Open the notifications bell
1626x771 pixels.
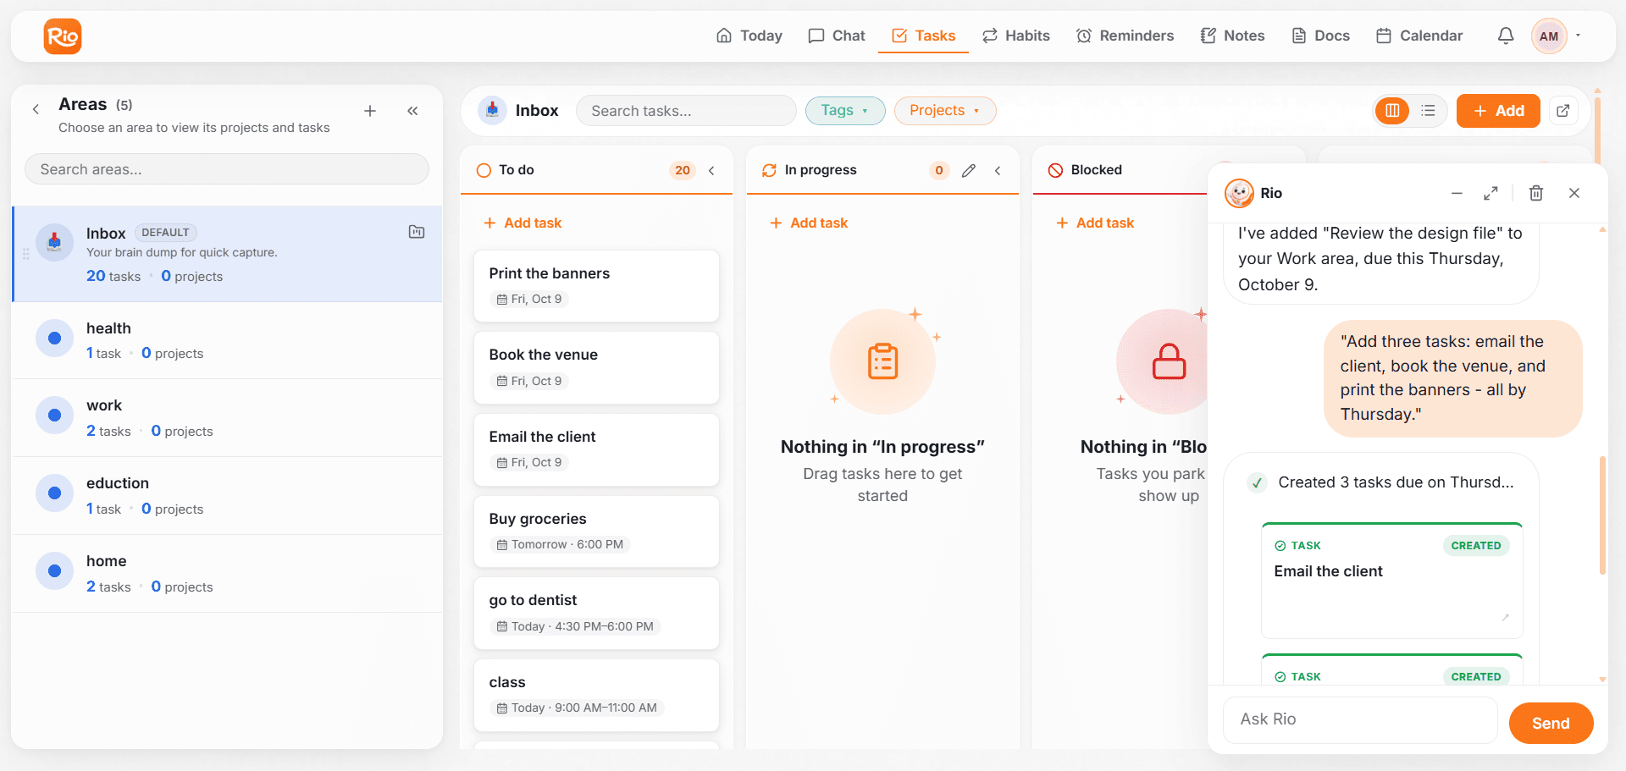click(1506, 36)
